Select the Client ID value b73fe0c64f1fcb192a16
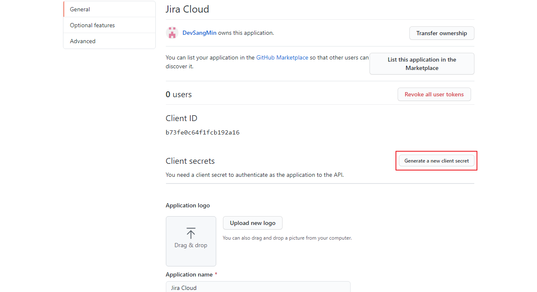This screenshot has height=292, width=537. click(203, 132)
